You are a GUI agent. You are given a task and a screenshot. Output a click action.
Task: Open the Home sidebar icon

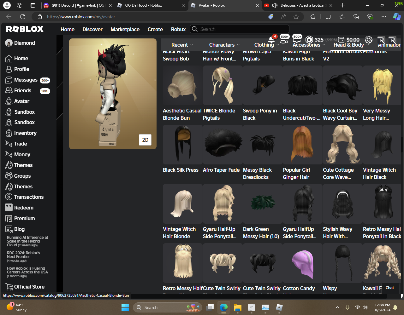coord(9,59)
